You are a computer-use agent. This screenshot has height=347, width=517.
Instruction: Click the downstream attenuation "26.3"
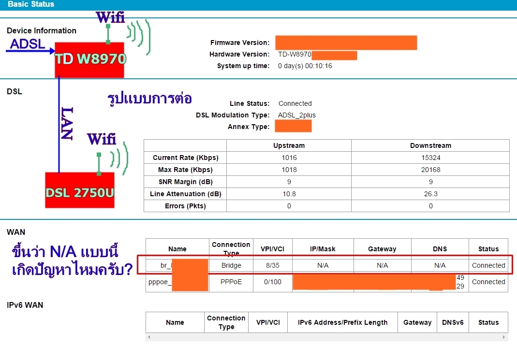pyautogui.click(x=430, y=194)
